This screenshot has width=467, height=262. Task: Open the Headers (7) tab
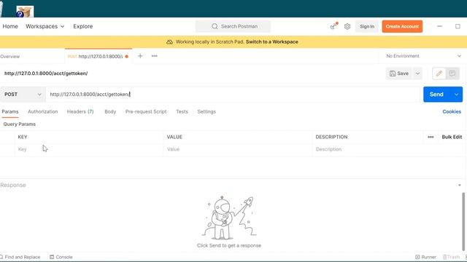(x=80, y=111)
